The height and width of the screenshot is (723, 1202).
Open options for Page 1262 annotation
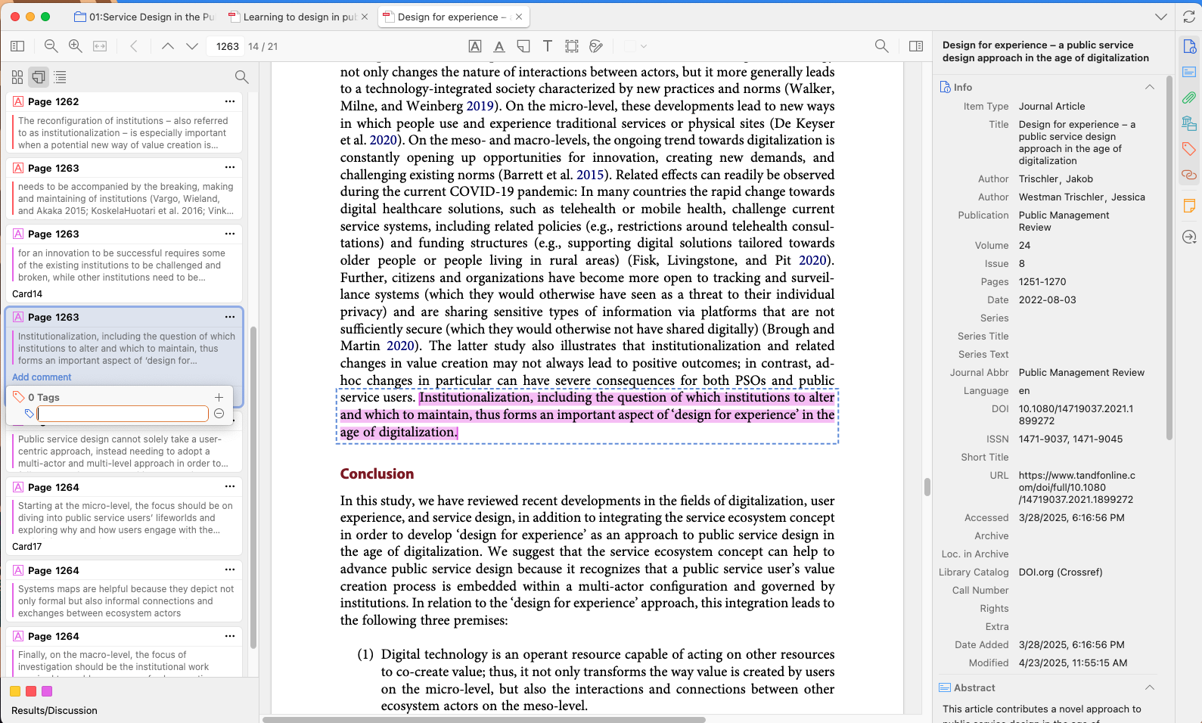pos(230,101)
